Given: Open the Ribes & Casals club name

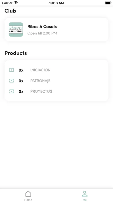Looking at the screenshot, I should point(42,26).
